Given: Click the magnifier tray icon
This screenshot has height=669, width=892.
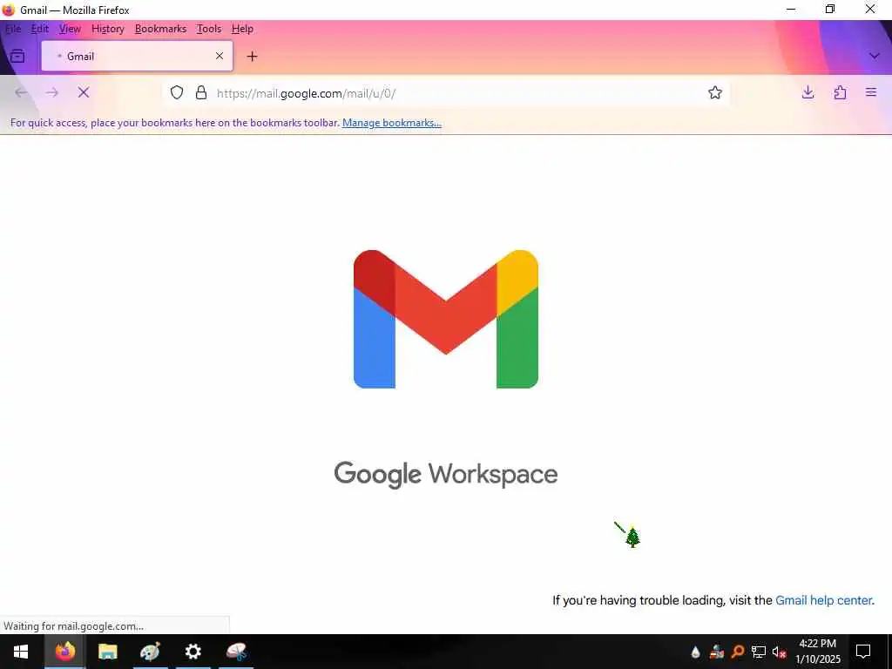Looking at the screenshot, I should (x=738, y=652).
